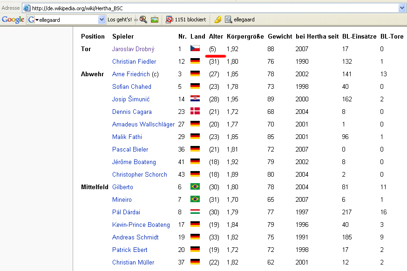The height and width of the screenshot is (271, 407).
Task: Open Malik Fathi player link
Action: (127, 137)
